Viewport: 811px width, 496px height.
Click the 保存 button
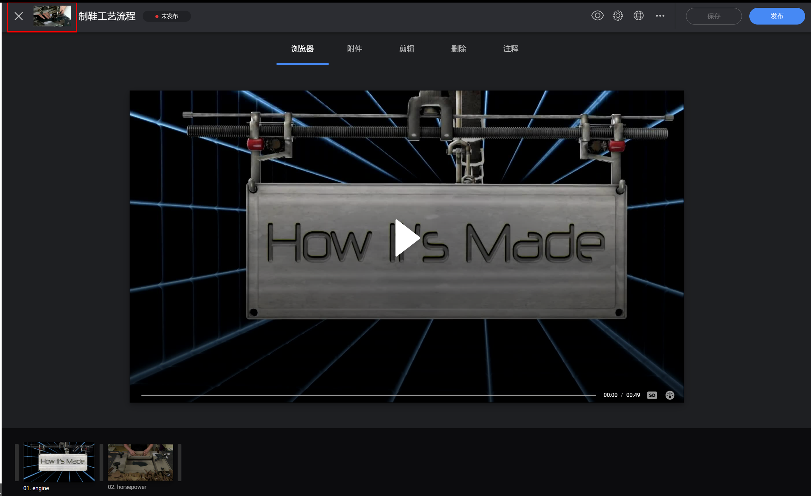pos(713,16)
